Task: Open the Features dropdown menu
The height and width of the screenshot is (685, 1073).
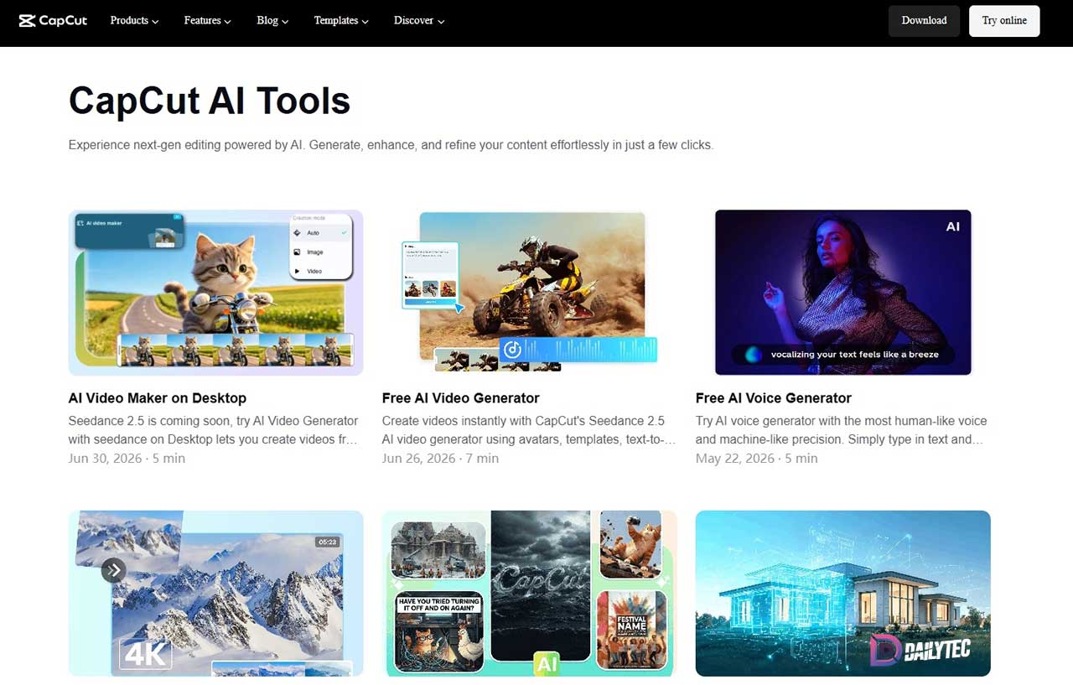Action: click(x=208, y=21)
